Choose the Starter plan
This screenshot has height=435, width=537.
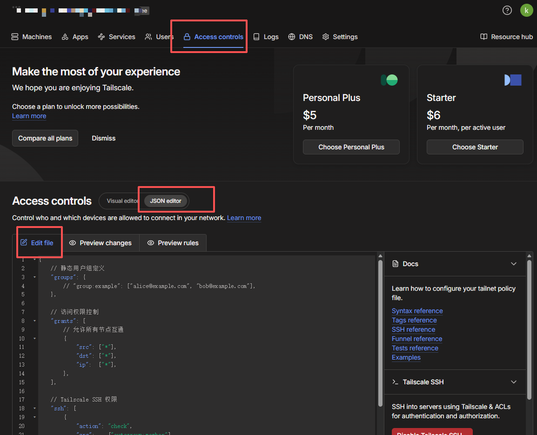coord(475,147)
